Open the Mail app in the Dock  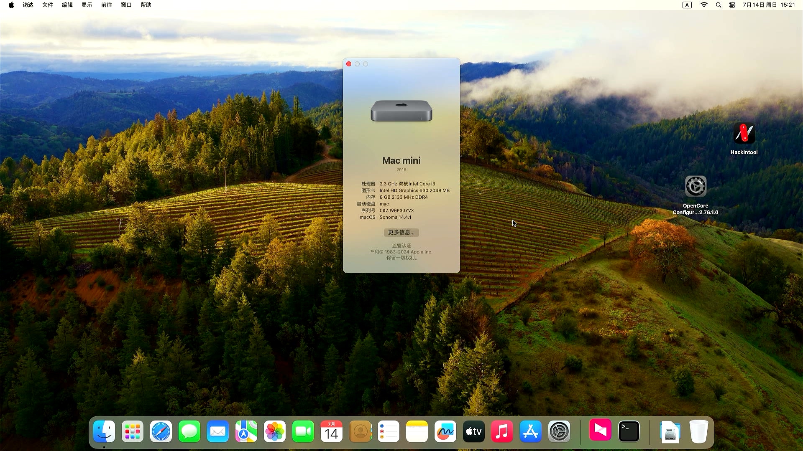coord(218,431)
